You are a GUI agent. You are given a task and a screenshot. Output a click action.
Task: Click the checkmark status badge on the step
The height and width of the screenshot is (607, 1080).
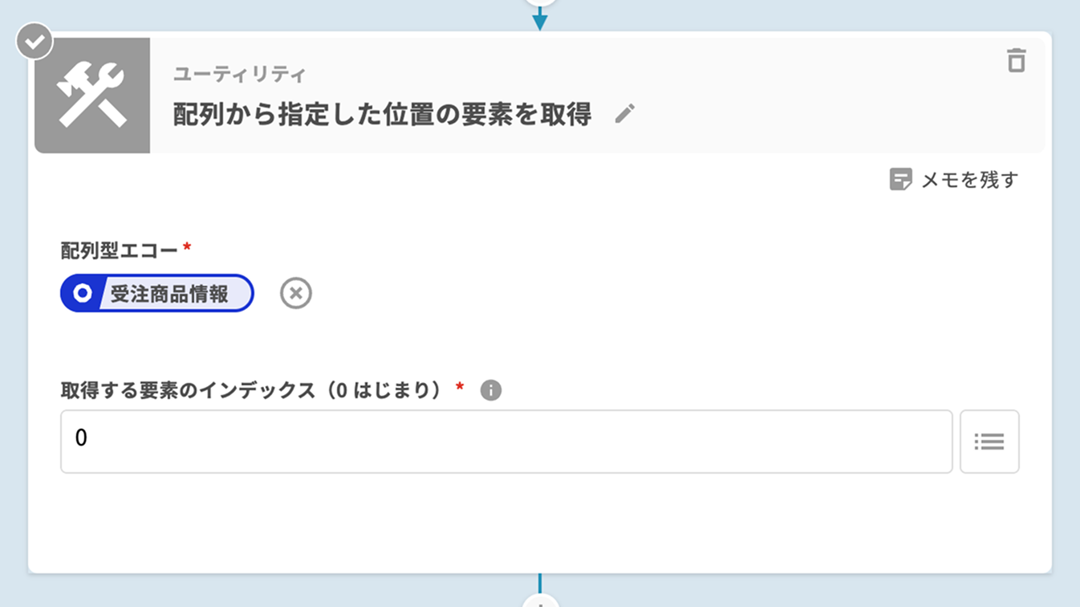[35, 42]
